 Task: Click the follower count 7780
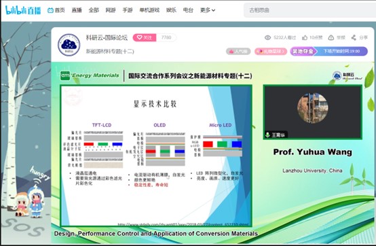pos(166,37)
